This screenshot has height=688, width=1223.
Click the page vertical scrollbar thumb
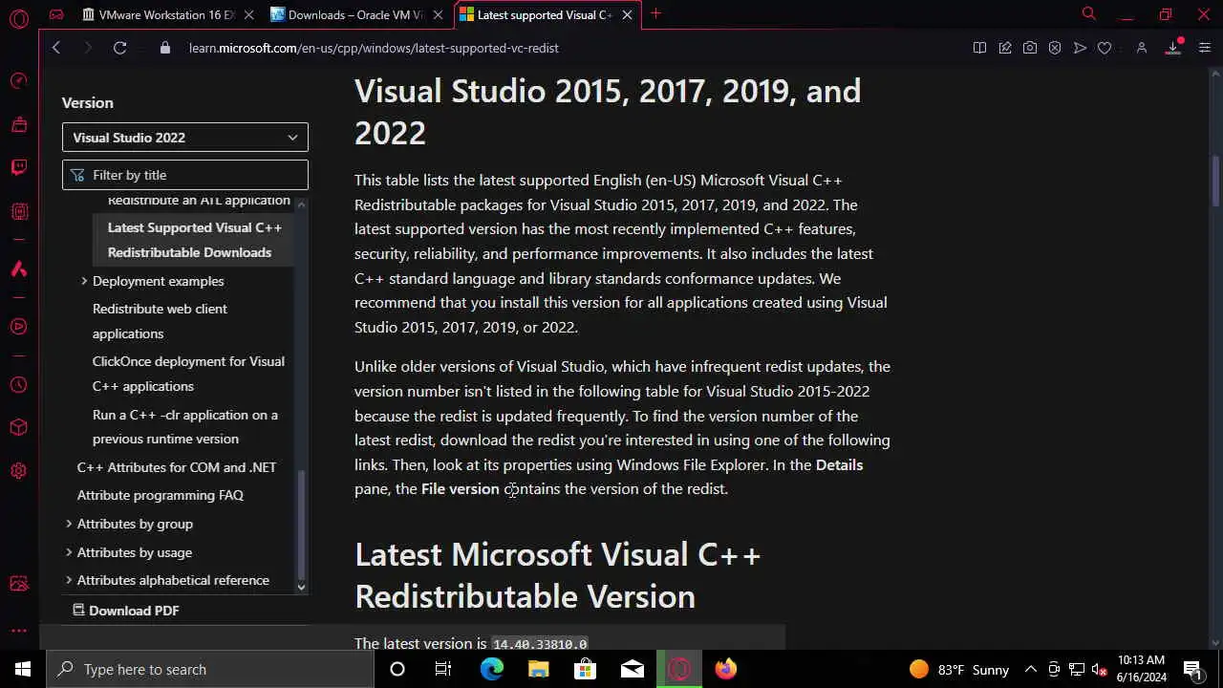pyautogui.click(x=1216, y=180)
